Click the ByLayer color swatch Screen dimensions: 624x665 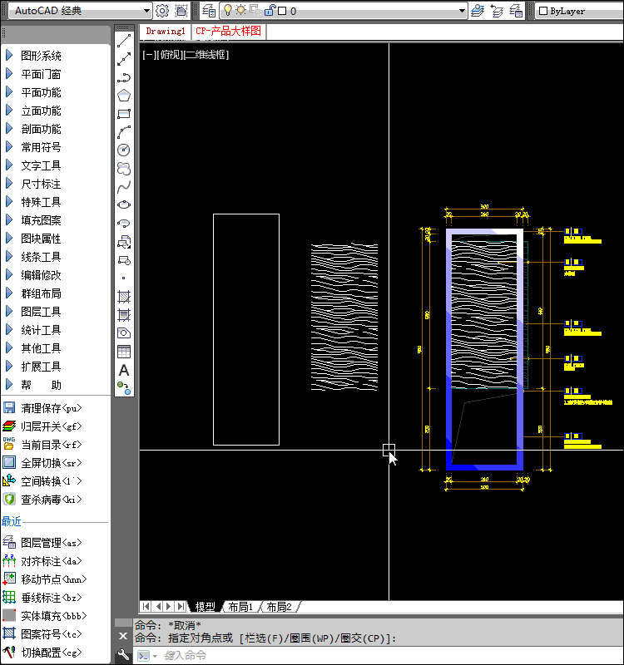(543, 12)
